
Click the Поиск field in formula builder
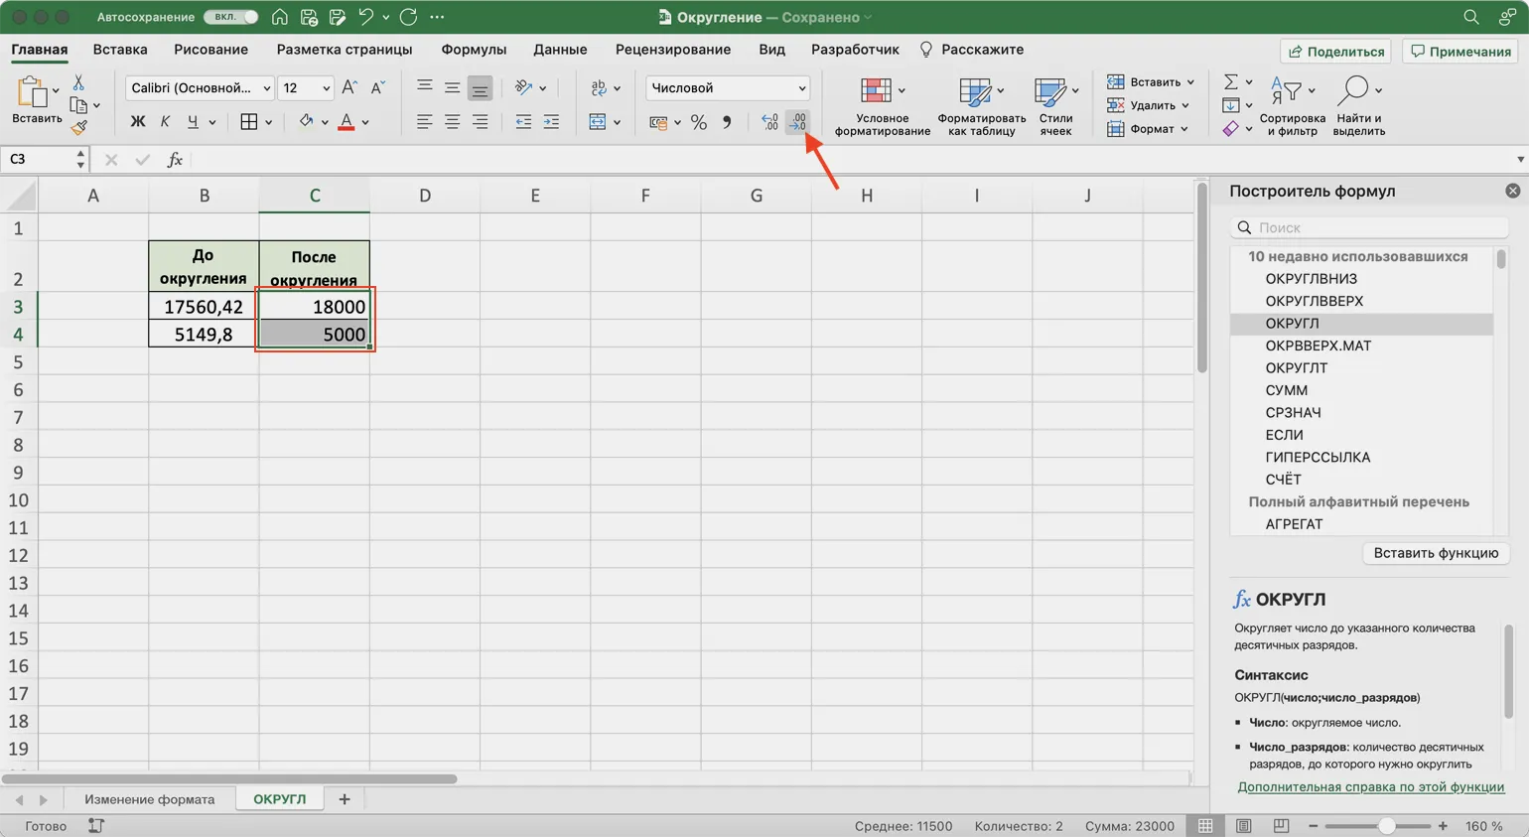click(1375, 227)
